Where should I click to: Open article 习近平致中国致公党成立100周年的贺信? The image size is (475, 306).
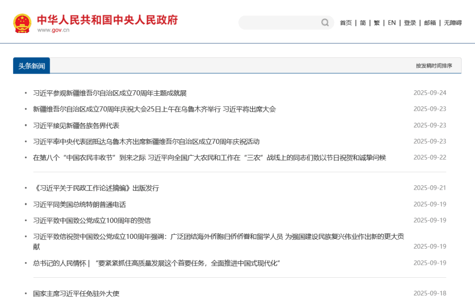[92, 220]
